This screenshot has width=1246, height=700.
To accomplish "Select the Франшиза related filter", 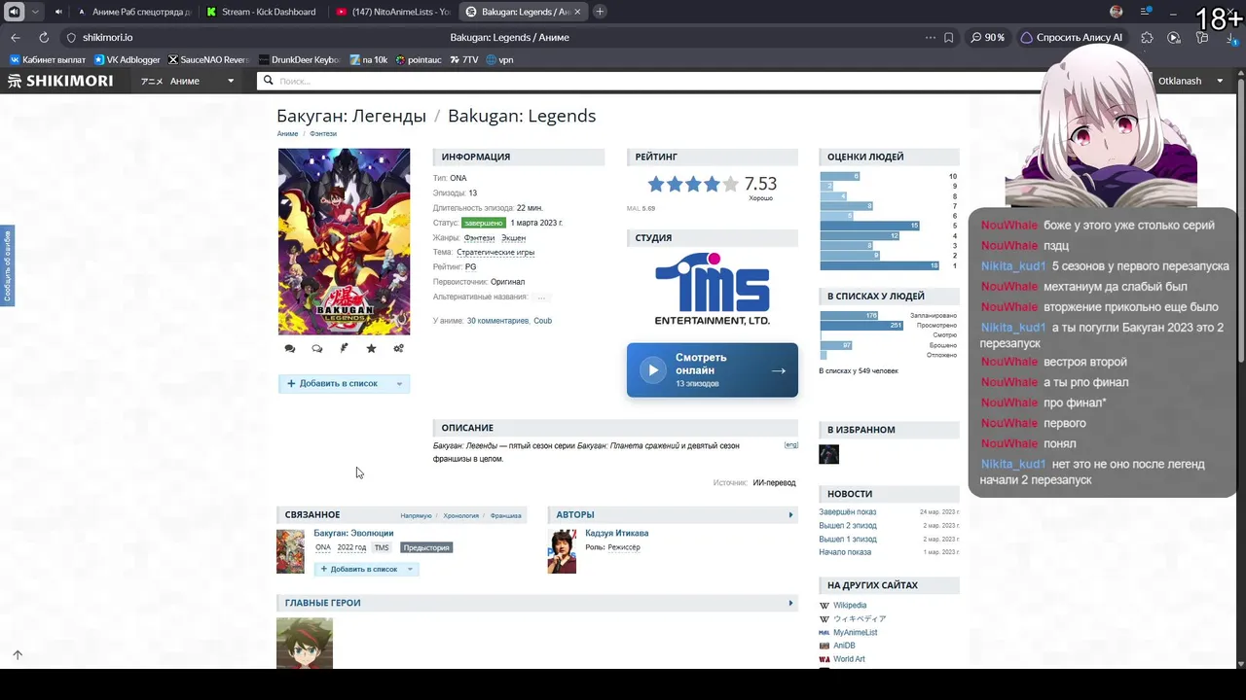I will [x=506, y=515].
